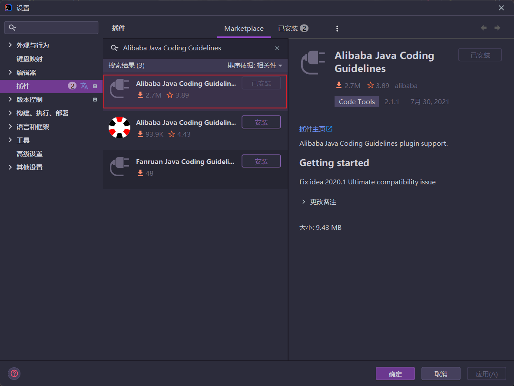This screenshot has width=514, height=386.
Task: Click the project-level icon on 插件 row
Action: tap(95, 86)
